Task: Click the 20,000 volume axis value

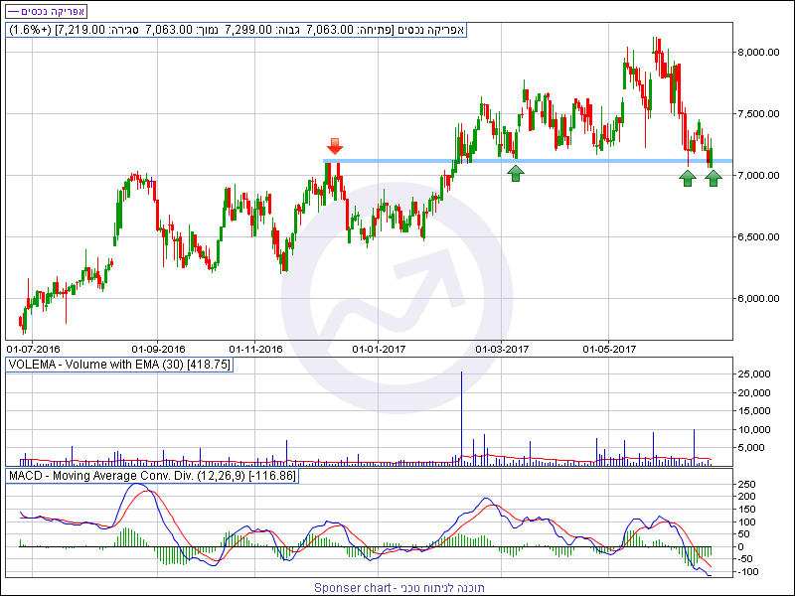Action: tap(753, 392)
